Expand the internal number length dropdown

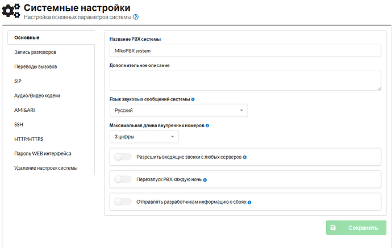144,137
